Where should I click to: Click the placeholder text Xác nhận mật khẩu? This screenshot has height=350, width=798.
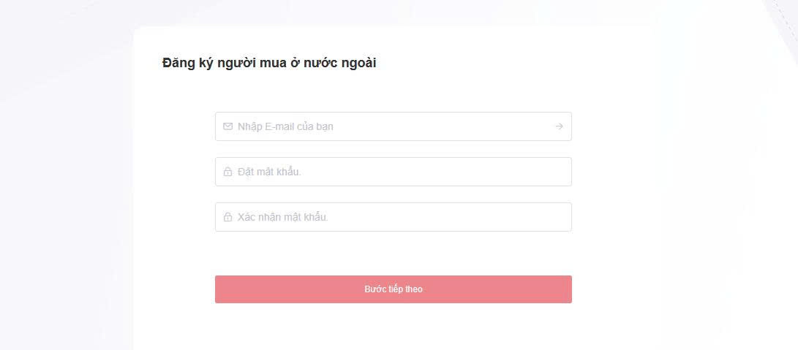point(283,218)
